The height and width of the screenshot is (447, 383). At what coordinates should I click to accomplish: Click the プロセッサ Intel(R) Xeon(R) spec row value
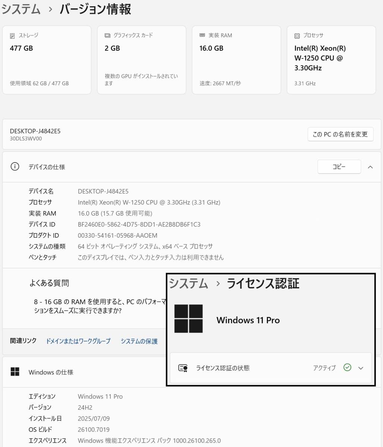(149, 202)
